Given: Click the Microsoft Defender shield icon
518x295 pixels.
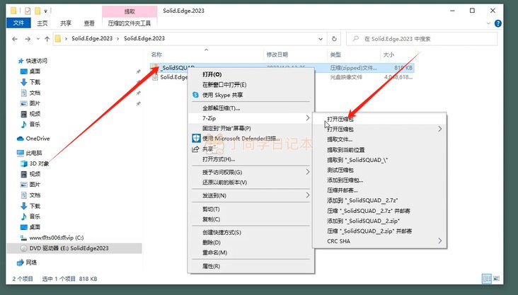Looking at the screenshot, I should (197, 139).
